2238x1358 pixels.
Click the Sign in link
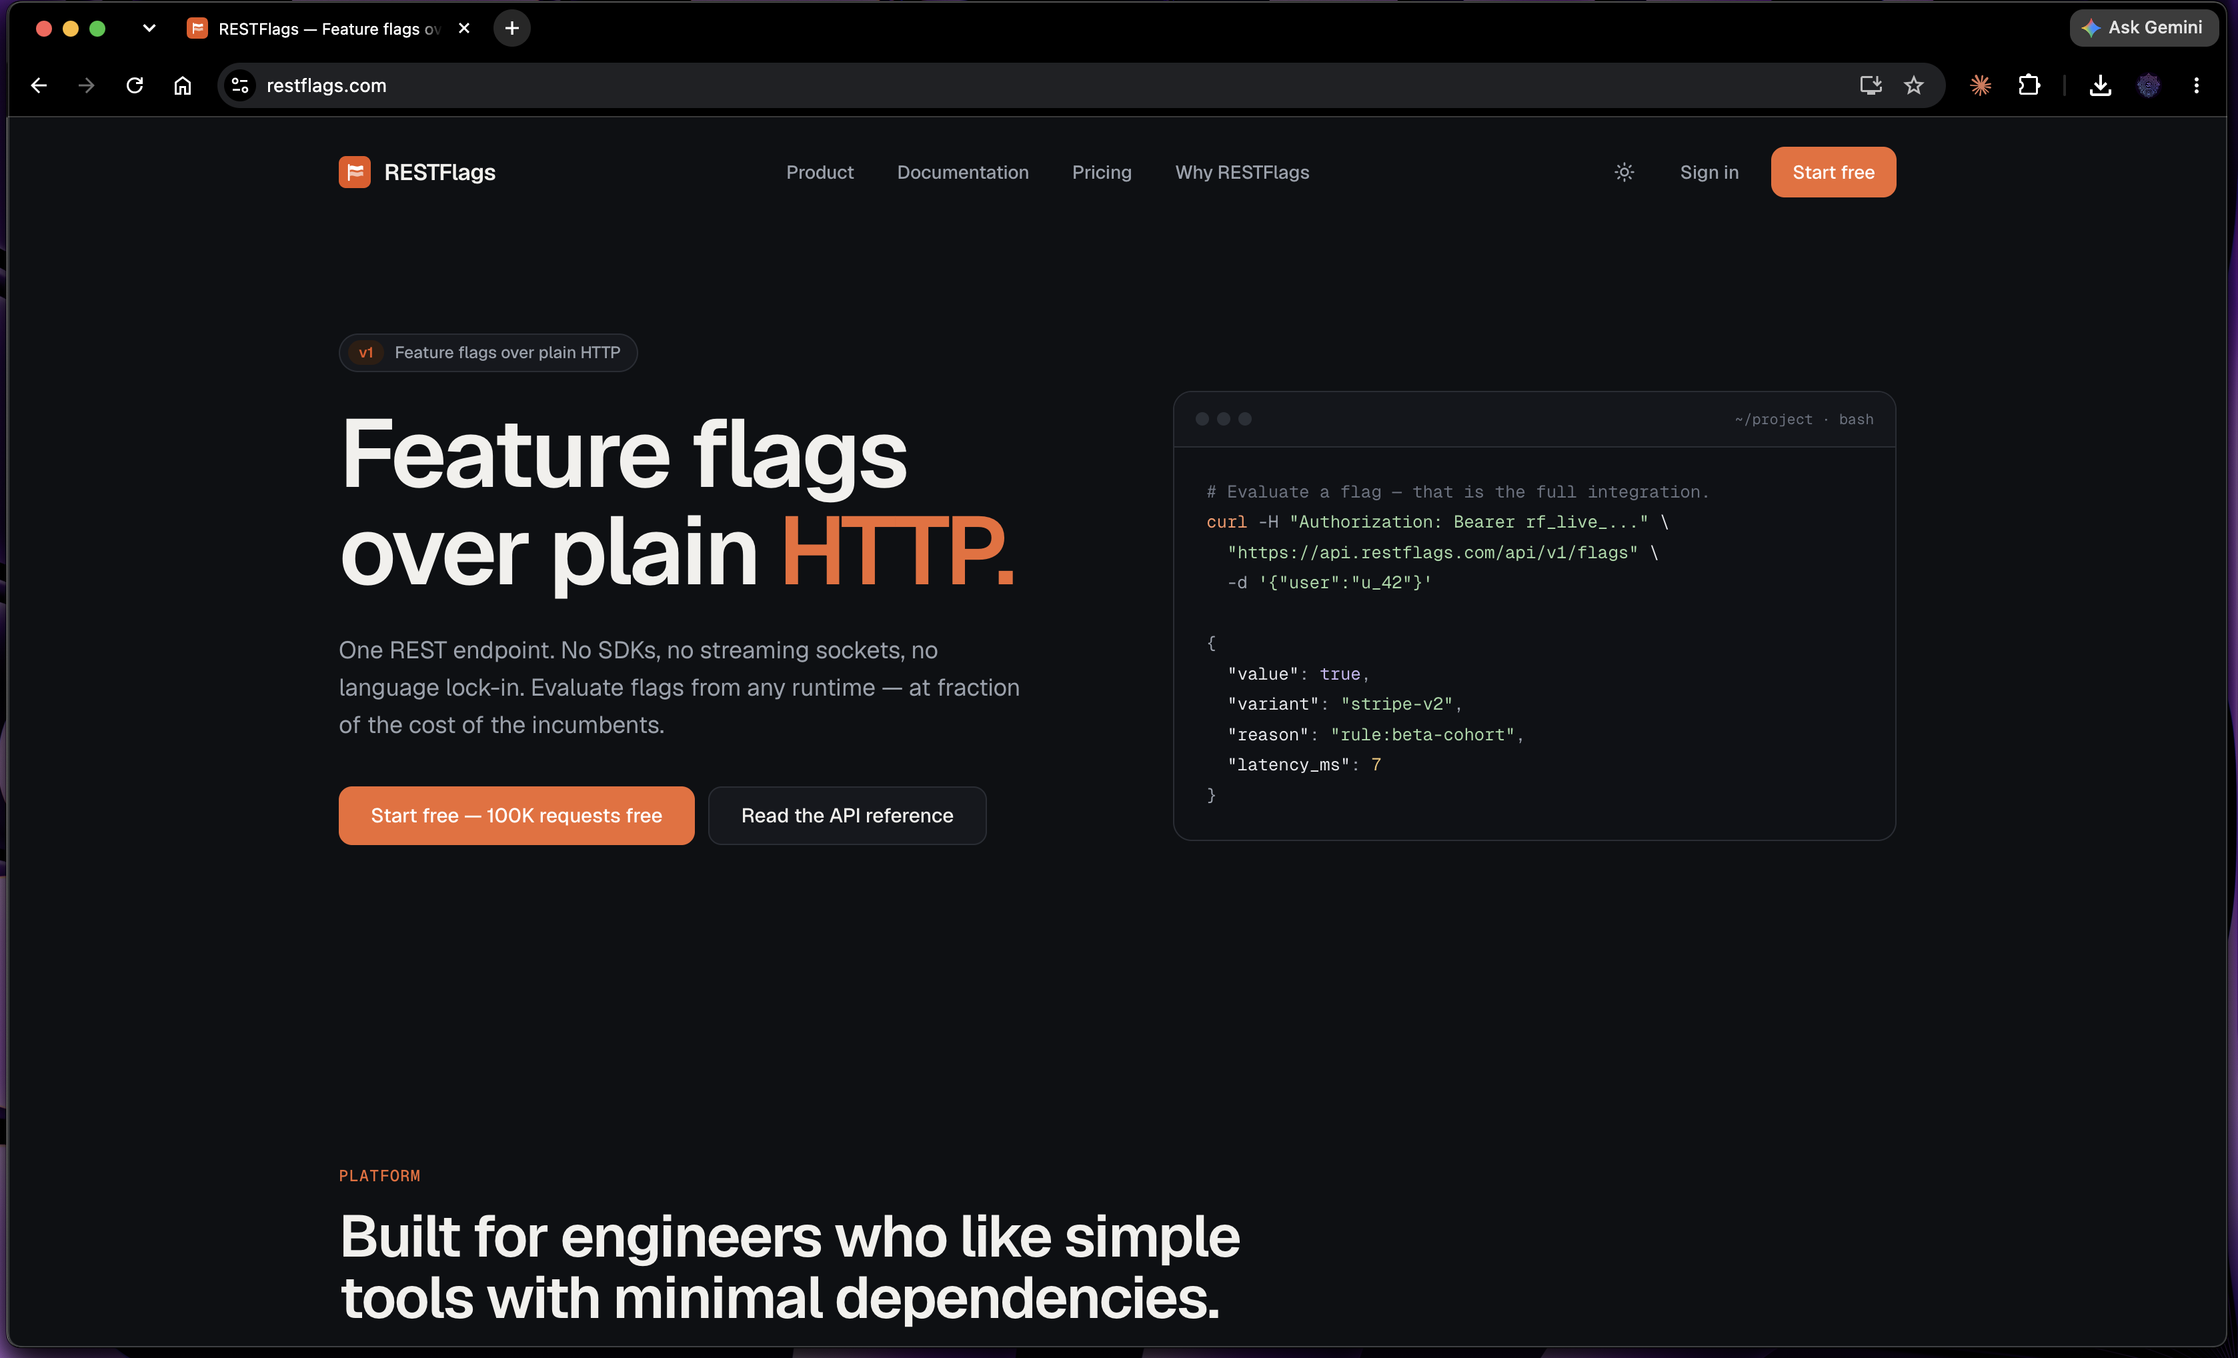[1709, 173]
